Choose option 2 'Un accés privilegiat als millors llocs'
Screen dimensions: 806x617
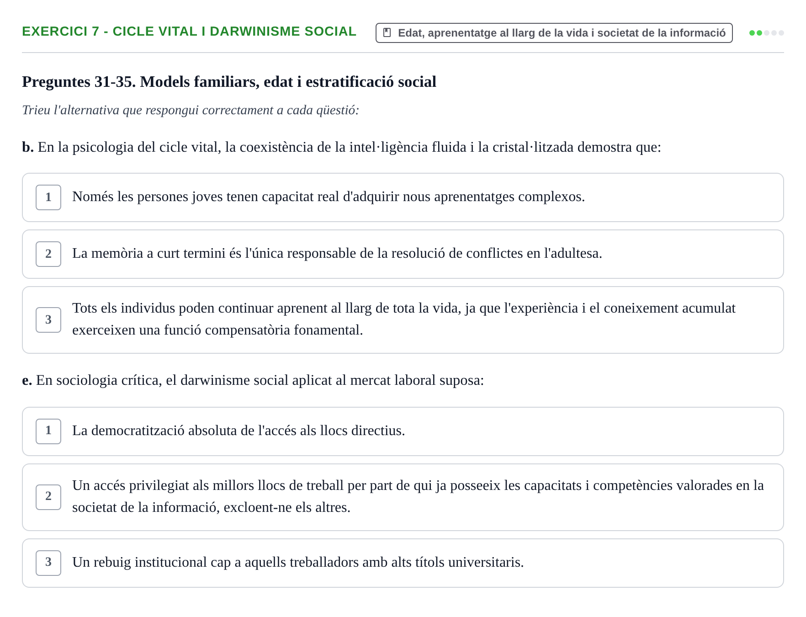coord(403,497)
